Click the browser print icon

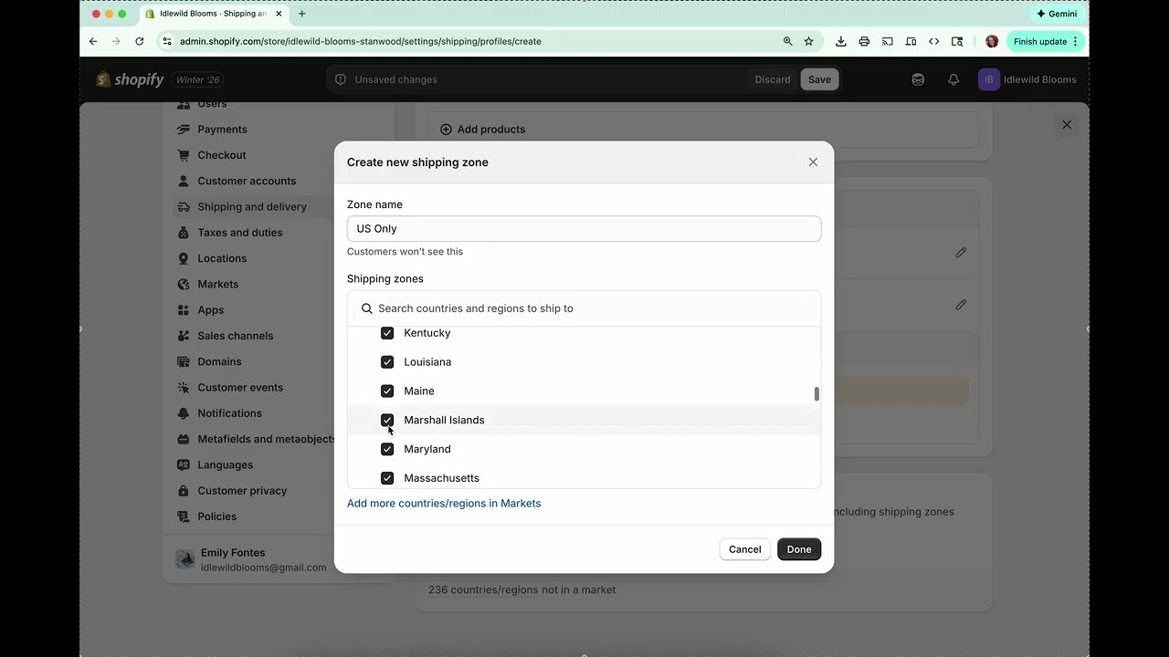click(x=864, y=41)
